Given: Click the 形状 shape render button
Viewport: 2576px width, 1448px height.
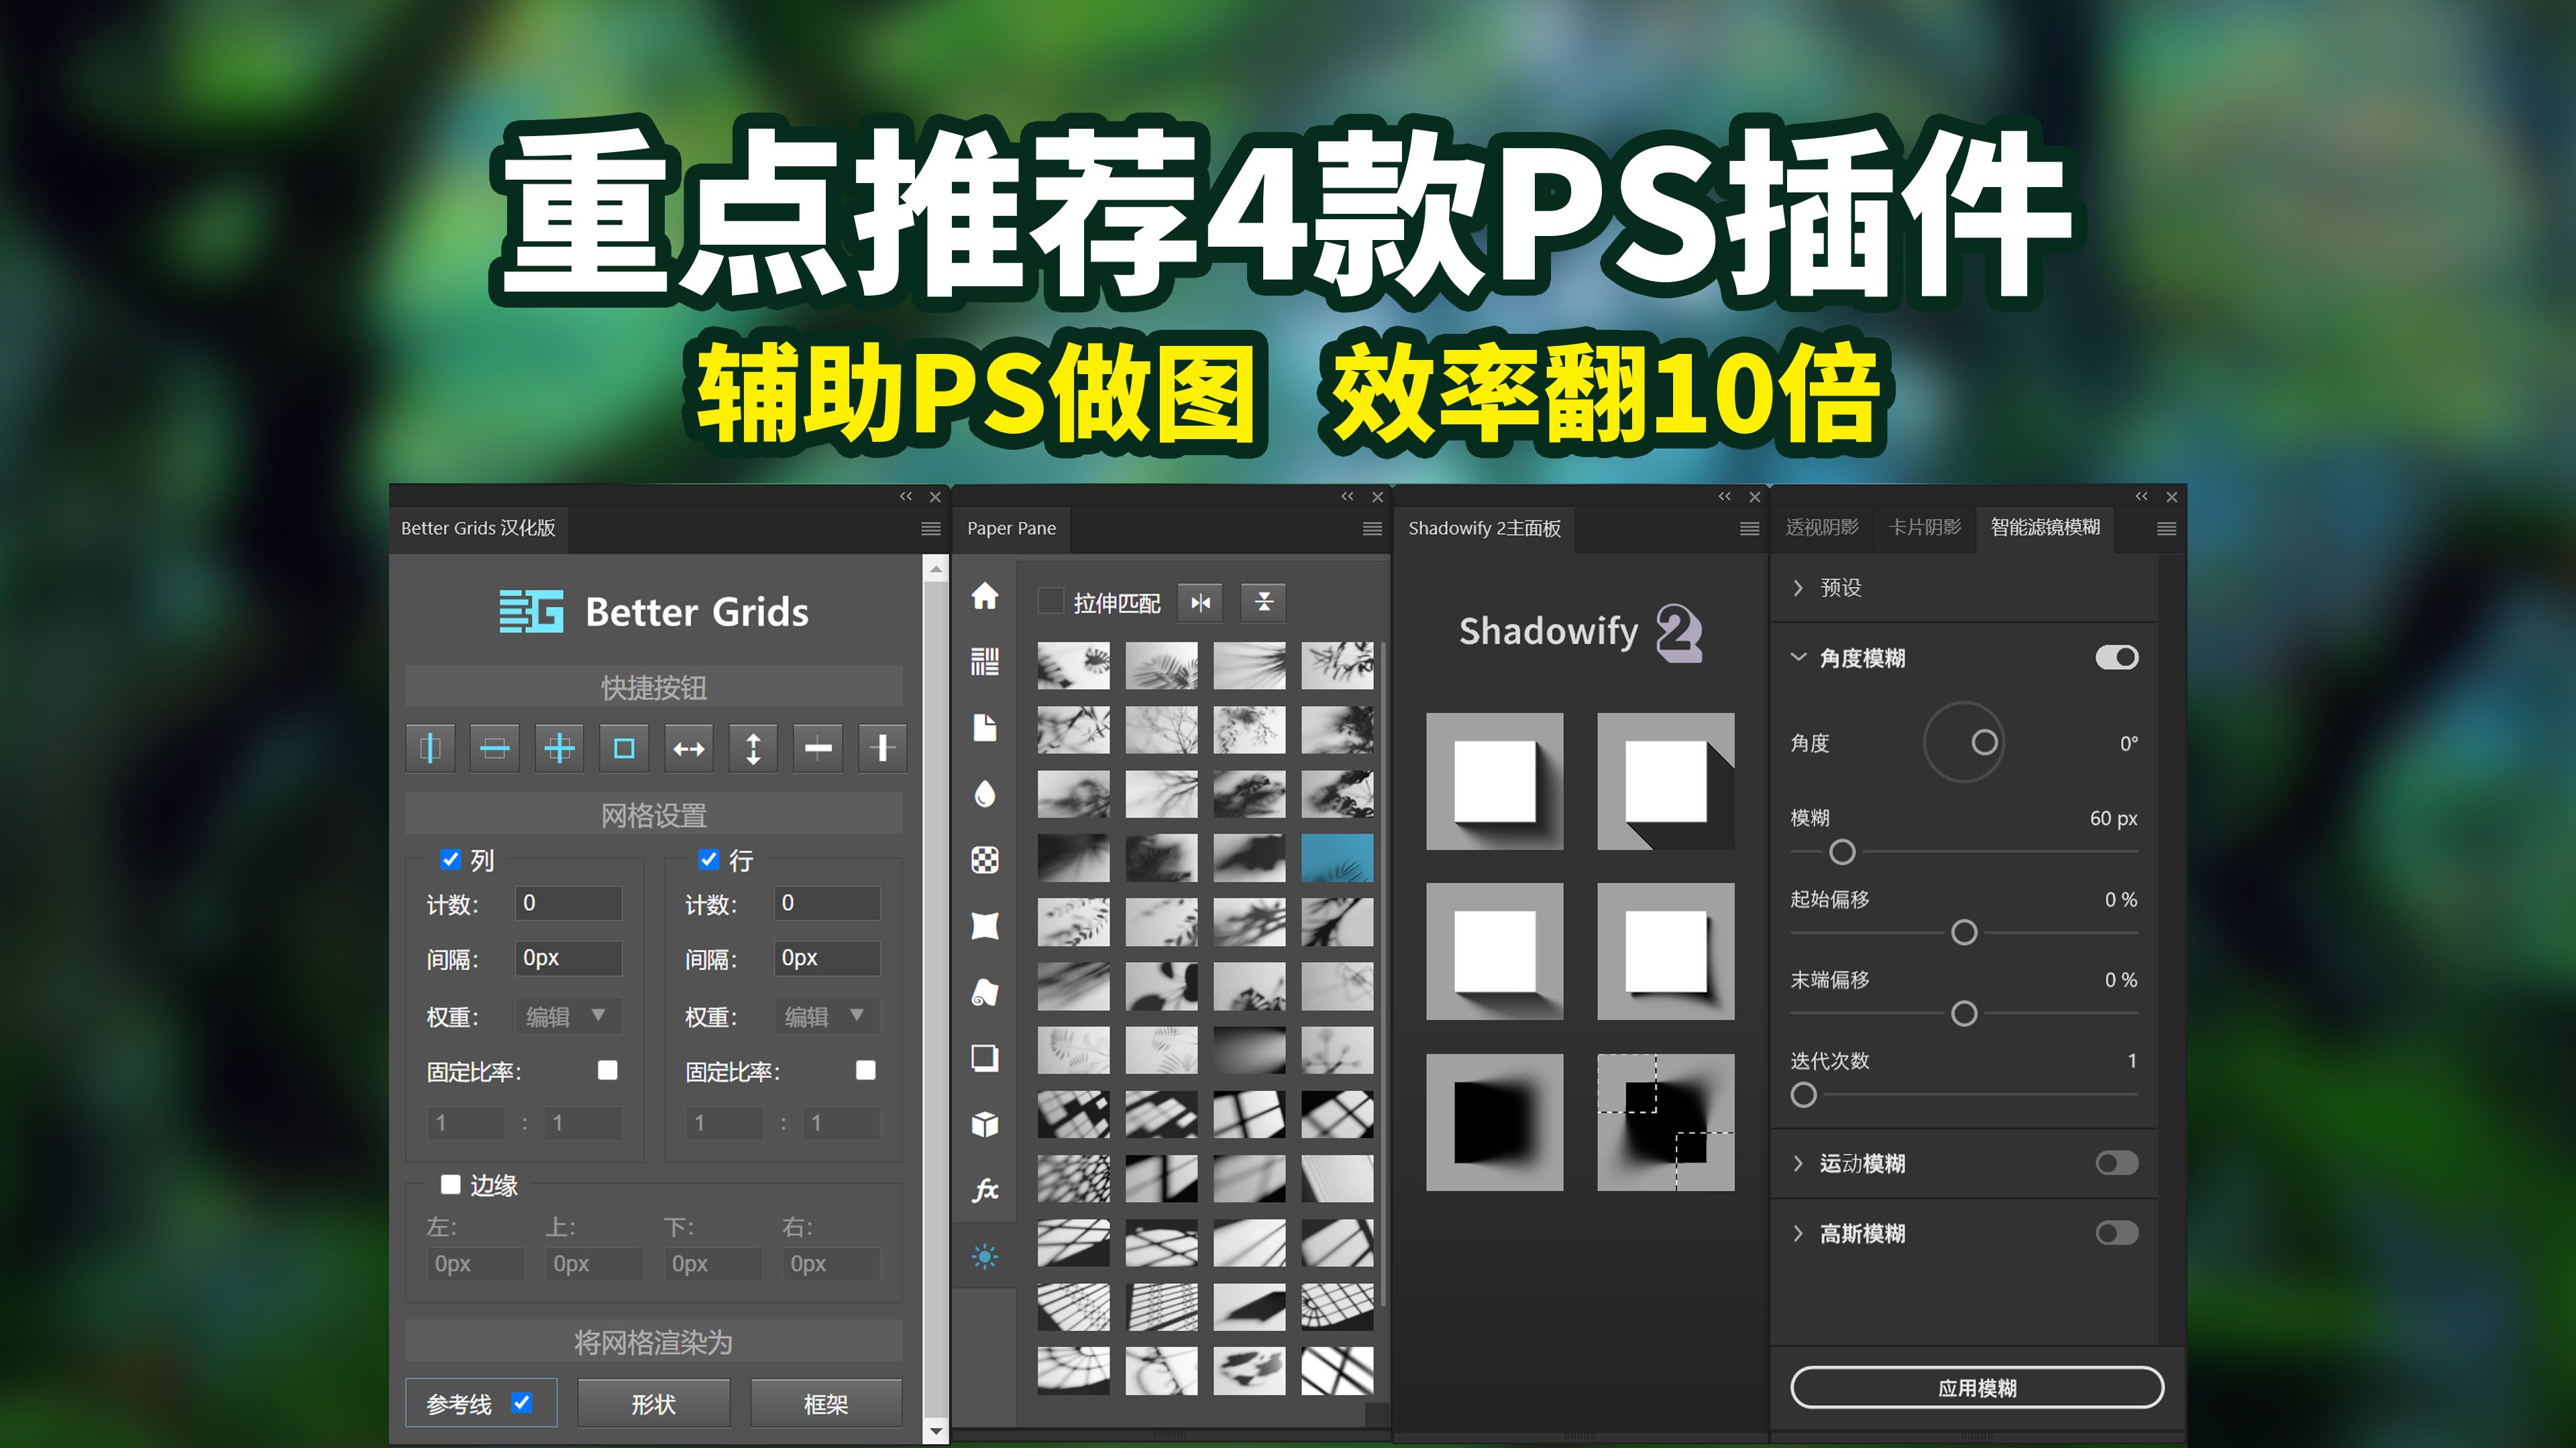Looking at the screenshot, I should (x=653, y=1404).
